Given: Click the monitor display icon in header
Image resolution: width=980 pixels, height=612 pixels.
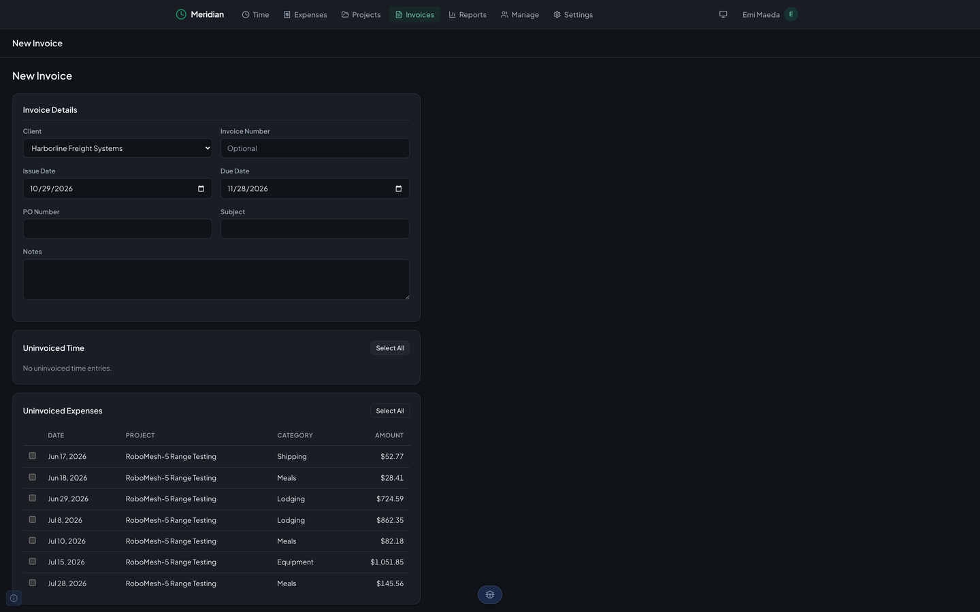Looking at the screenshot, I should [x=723, y=14].
